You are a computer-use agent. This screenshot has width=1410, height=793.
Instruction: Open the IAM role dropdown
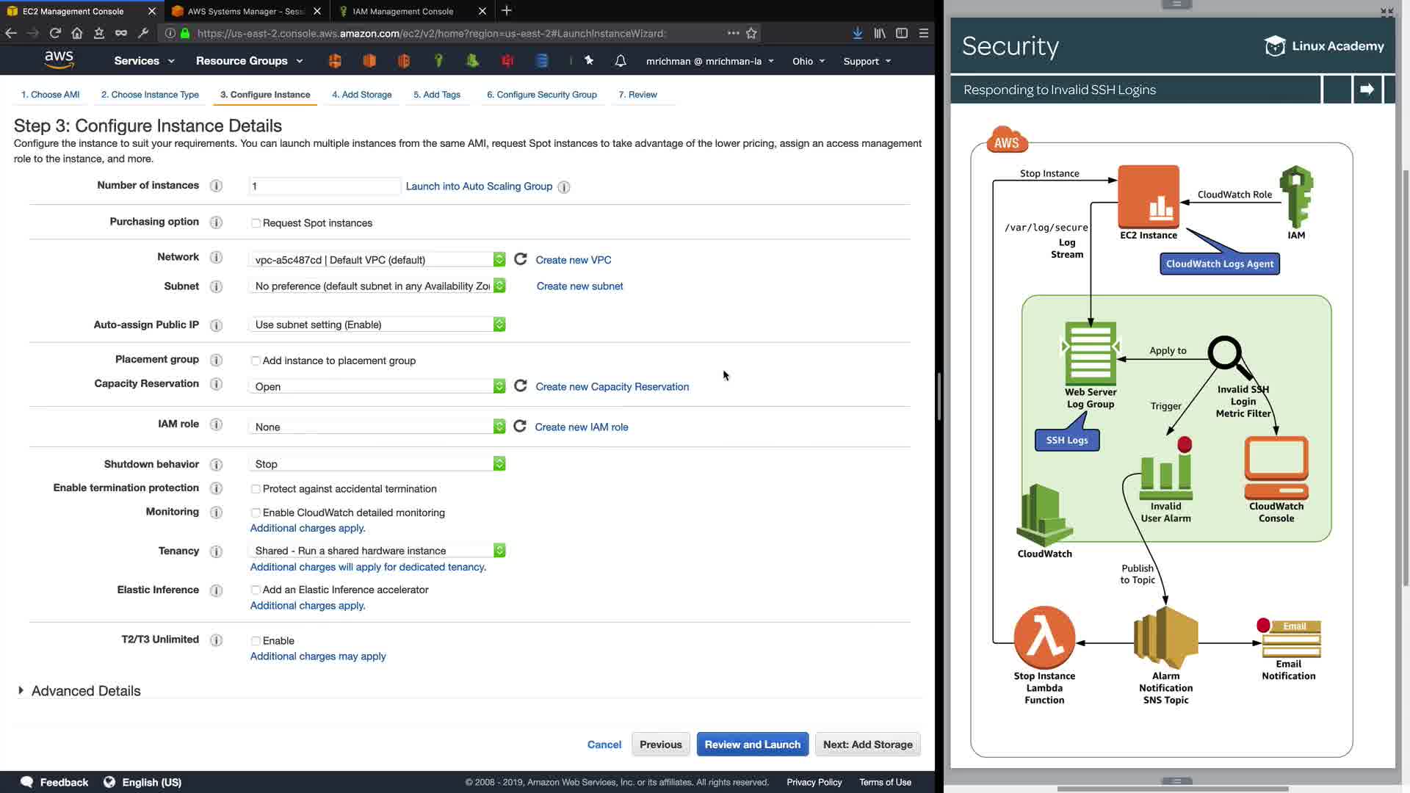coord(377,427)
